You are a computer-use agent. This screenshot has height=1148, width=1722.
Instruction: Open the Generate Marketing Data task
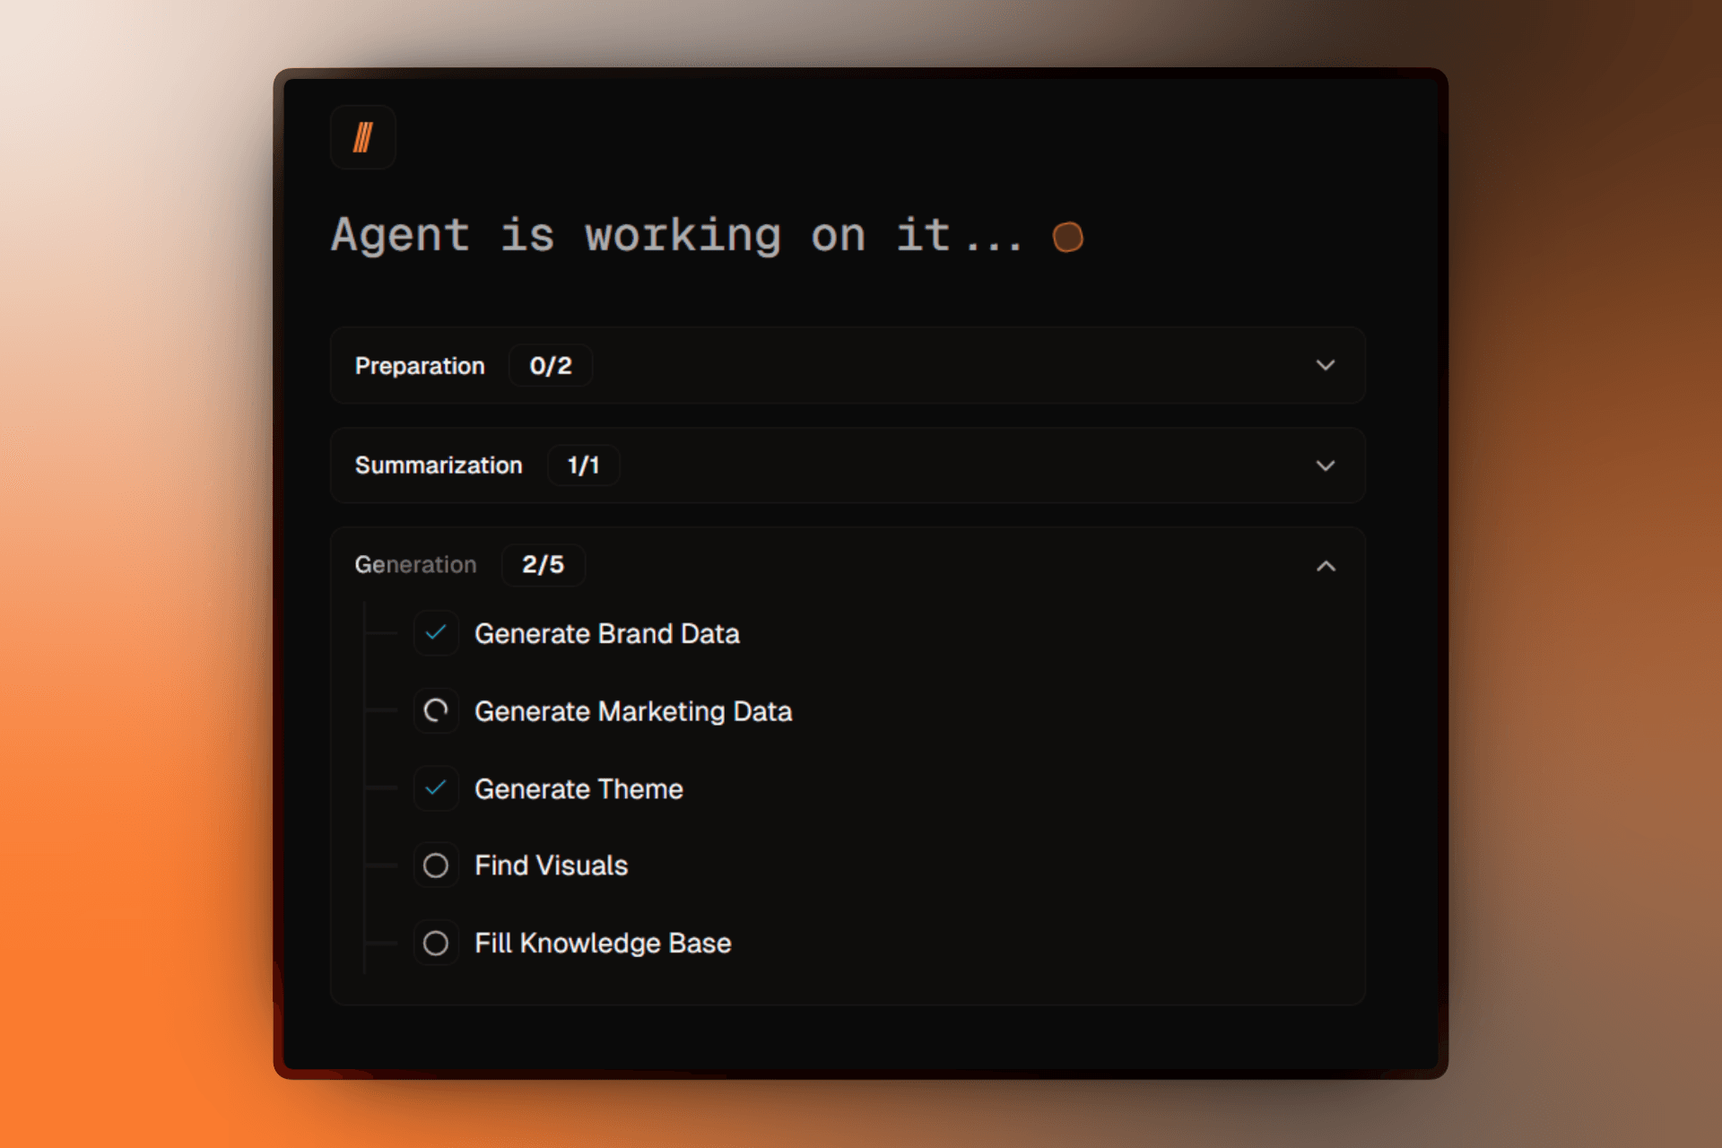[634, 711]
